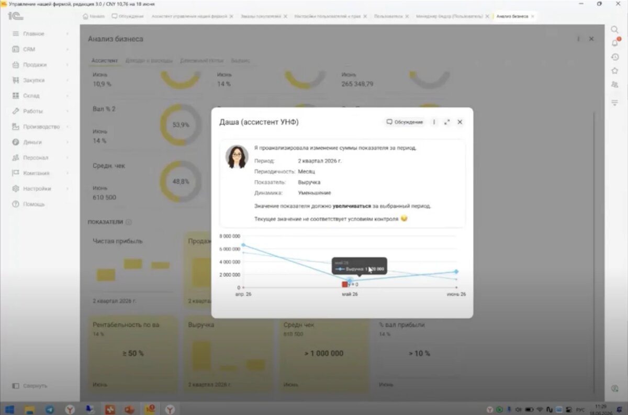Open the Выручка indicator card

pyautogui.click(x=228, y=353)
